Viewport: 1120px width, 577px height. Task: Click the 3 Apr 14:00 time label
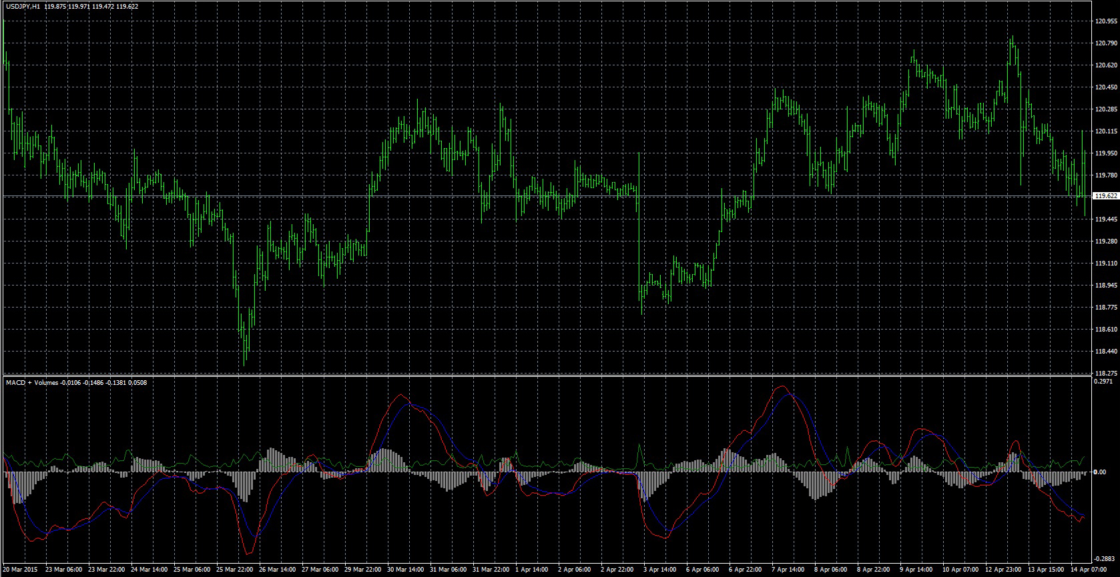click(660, 570)
